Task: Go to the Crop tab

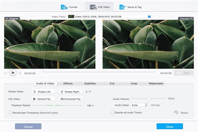Action: click(134, 84)
